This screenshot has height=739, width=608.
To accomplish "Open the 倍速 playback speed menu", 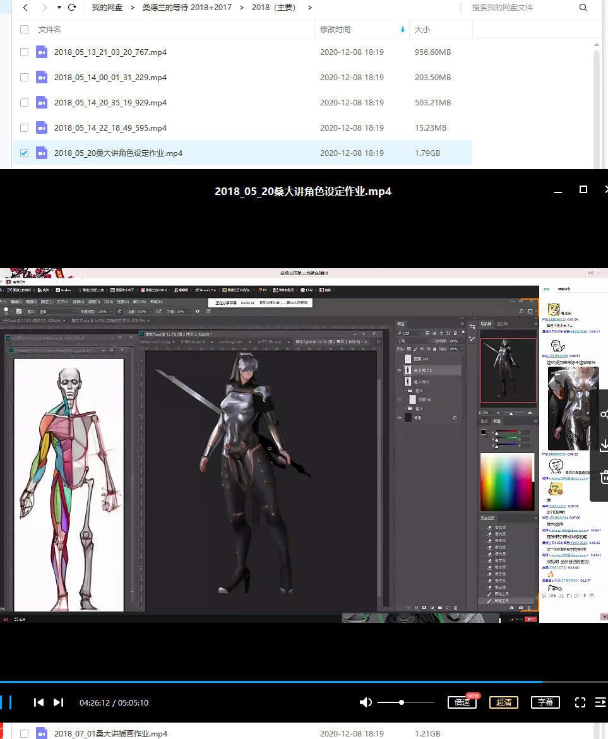I will 462,702.
